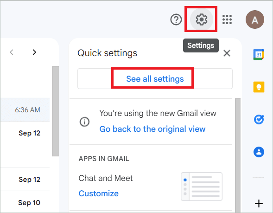Open the email received at 6:36 AM
273x213 pixels.
pyautogui.click(x=25, y=110)
